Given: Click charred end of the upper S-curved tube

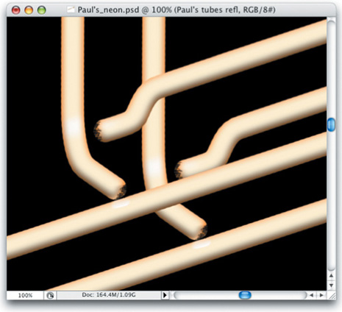Looking at the screenshot, I should pyautogui.click(x=98, y=131).
